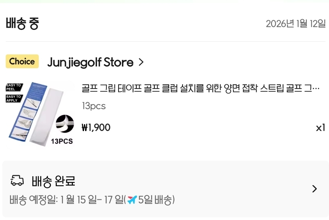Click the 배송 중 status heading
The width and height of the screenshot is (329, 220).
click(x=22, y=24)
